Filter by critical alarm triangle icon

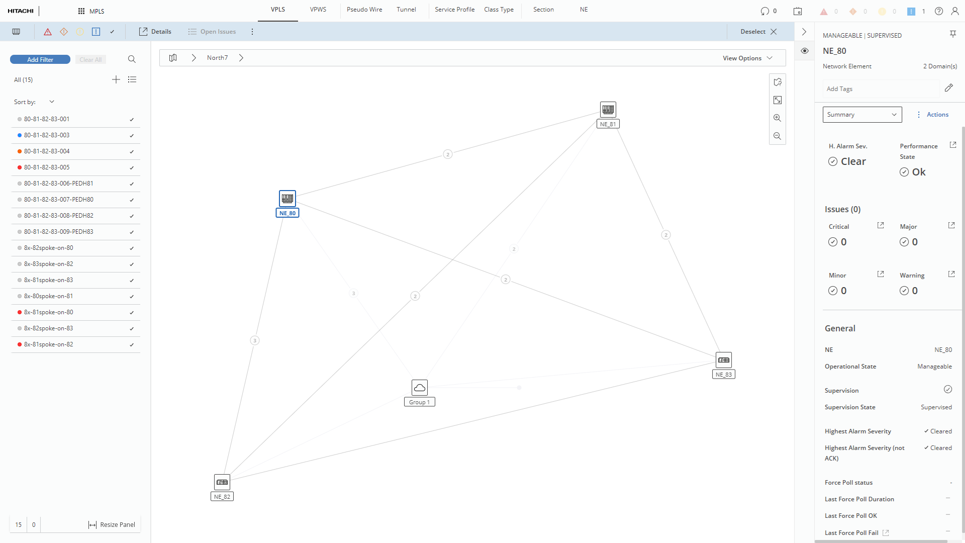tap(48, 32)
